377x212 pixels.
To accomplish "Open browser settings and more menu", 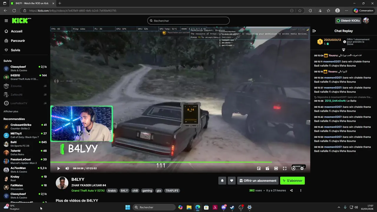I will 347,11.
